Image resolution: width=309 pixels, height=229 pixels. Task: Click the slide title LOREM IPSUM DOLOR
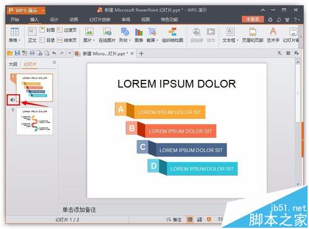177,84
